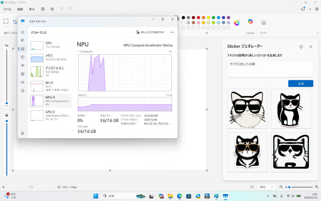Click 新しいタスクを実行する button

(x=150, y=32)
